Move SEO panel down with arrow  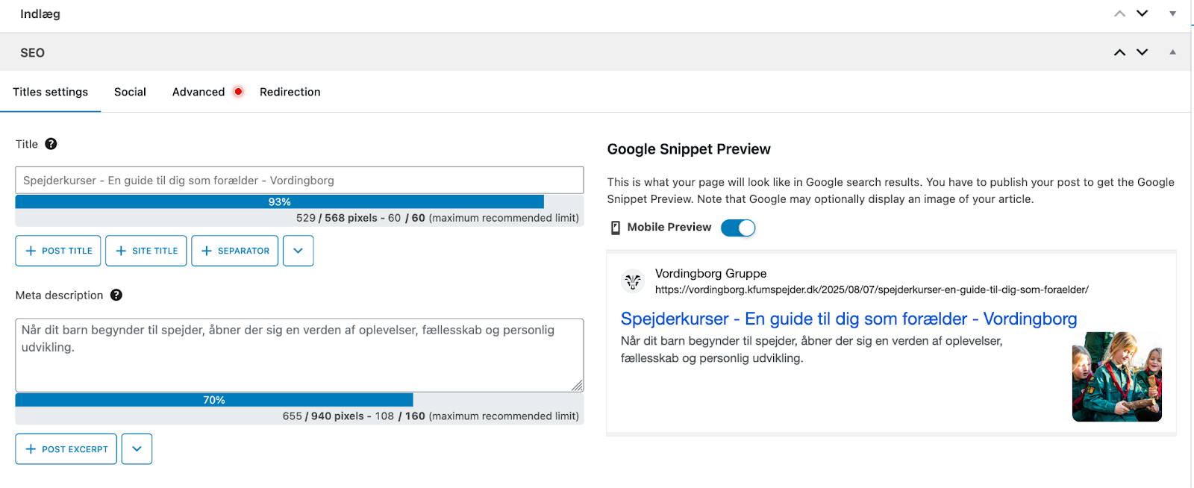coord(1142,52)
